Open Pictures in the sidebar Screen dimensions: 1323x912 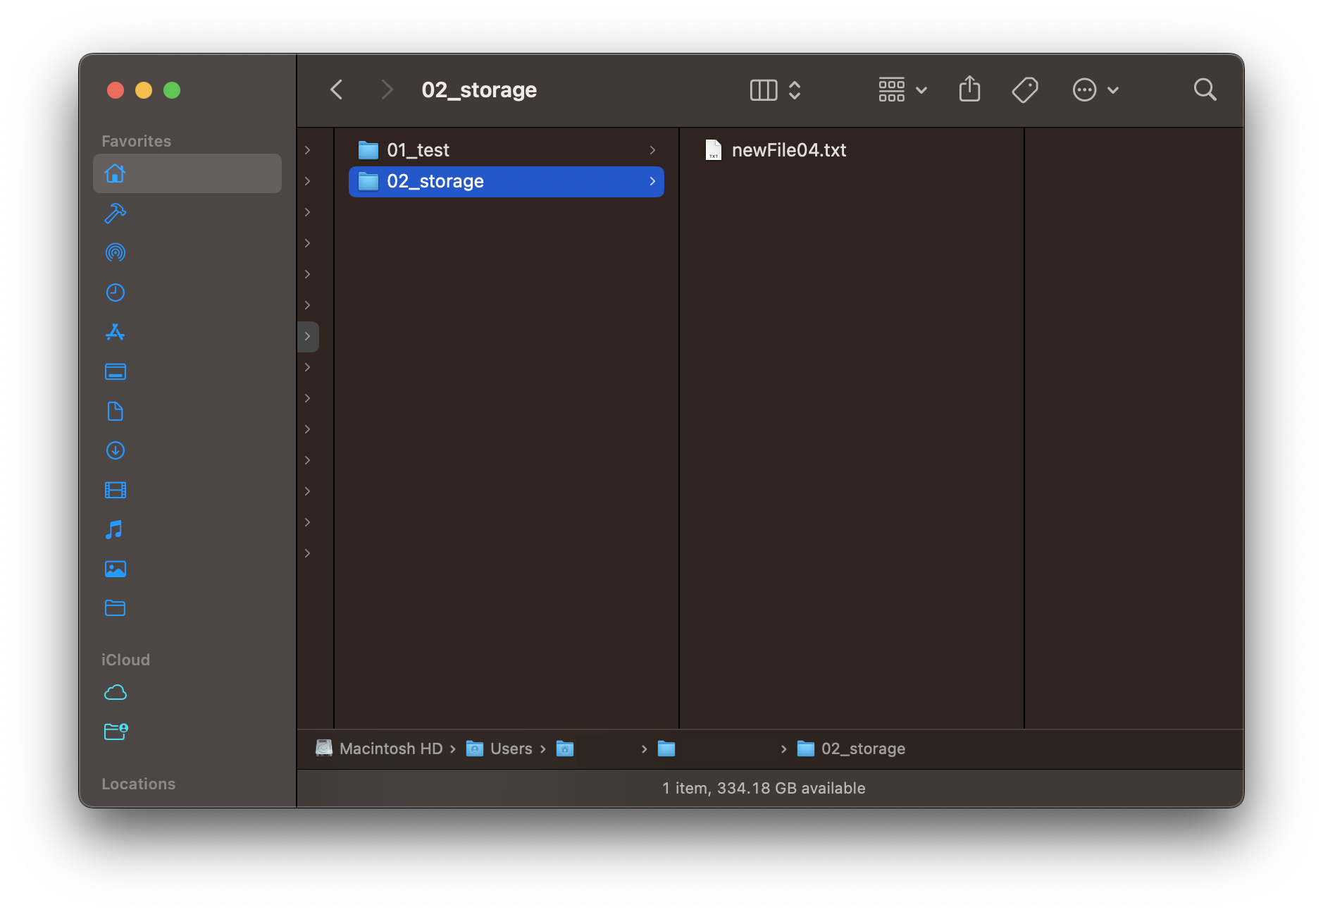(x=115, y=569)
